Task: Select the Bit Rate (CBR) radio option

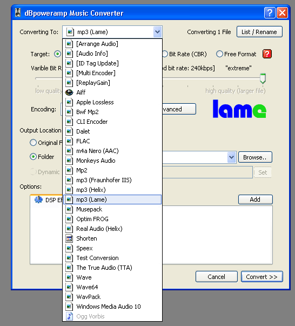Action: (165, 54)
